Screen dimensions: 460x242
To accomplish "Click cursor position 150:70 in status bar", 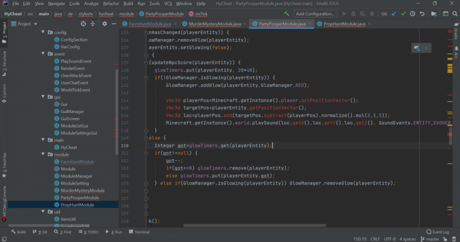I will coord(360,239).
